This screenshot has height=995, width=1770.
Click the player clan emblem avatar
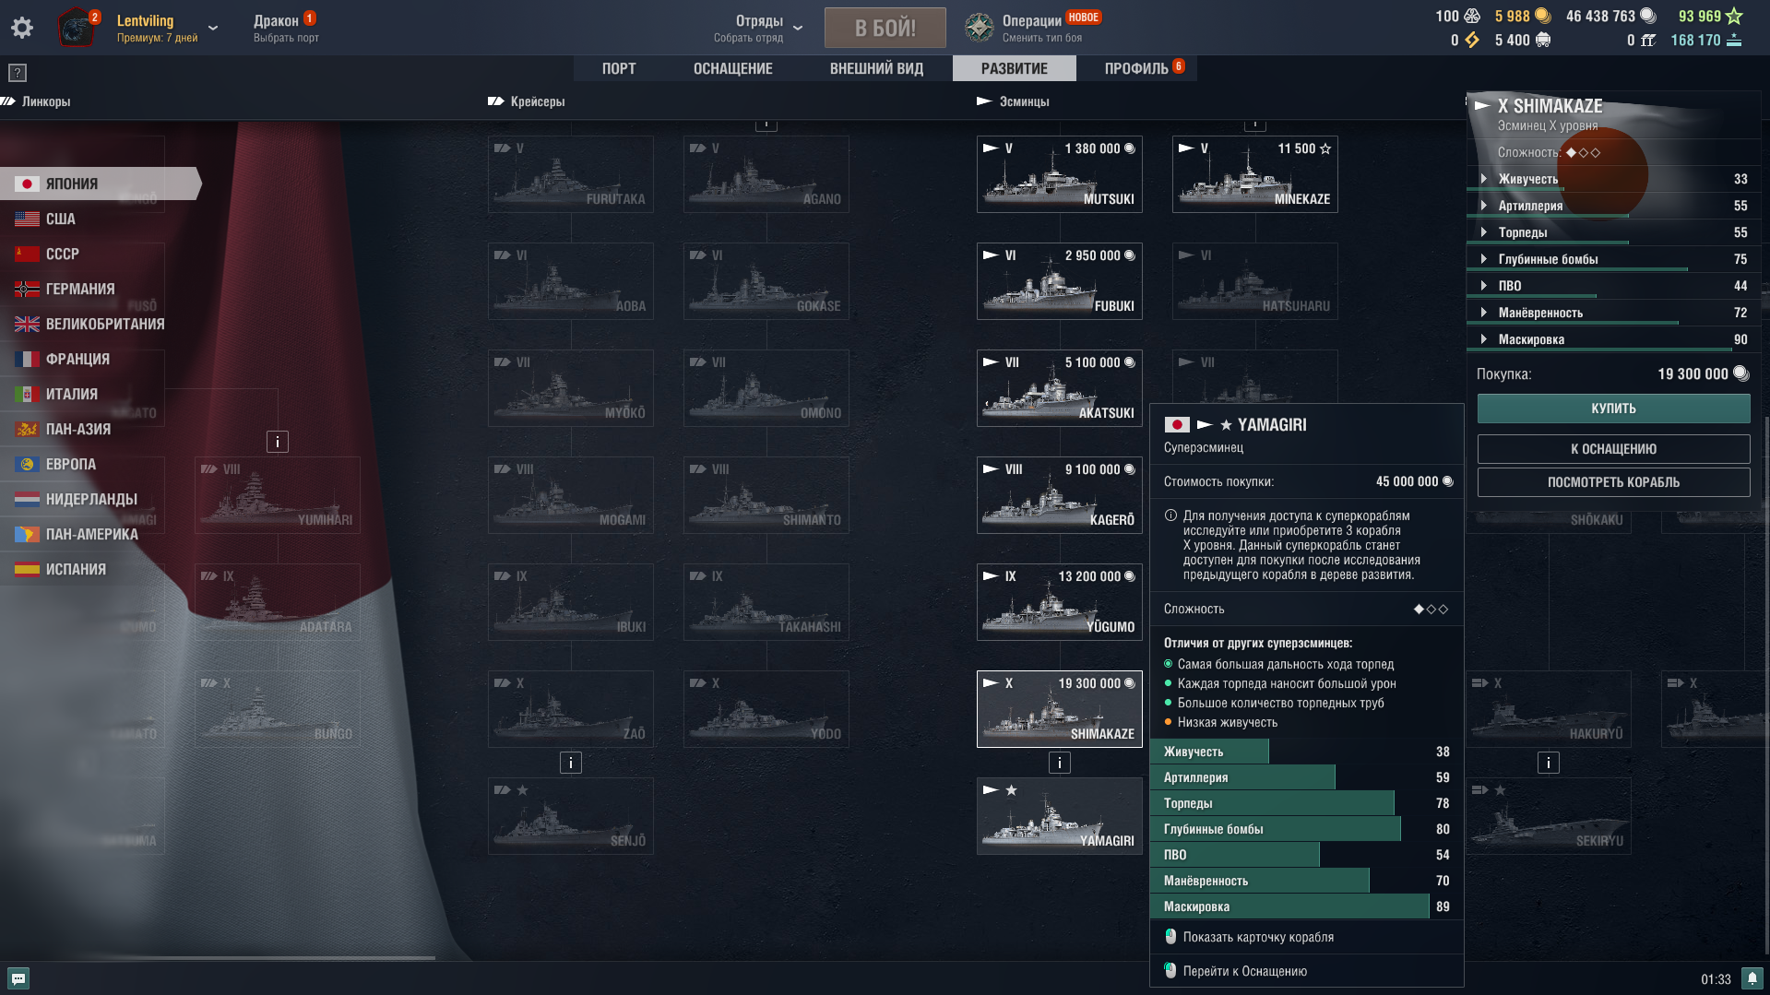77,28
